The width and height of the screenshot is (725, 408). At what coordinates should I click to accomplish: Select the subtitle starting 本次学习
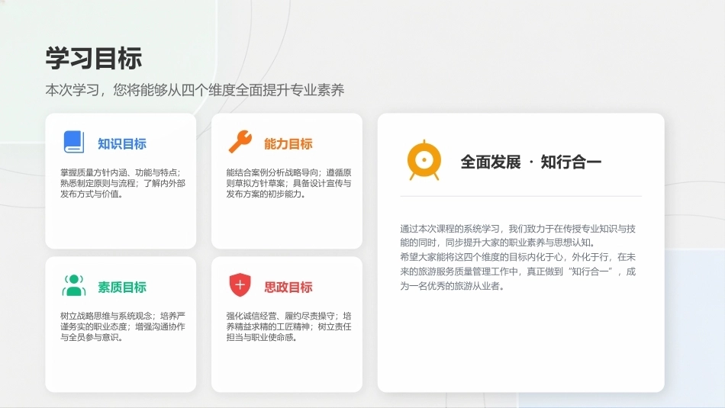(x=195, y=90)
